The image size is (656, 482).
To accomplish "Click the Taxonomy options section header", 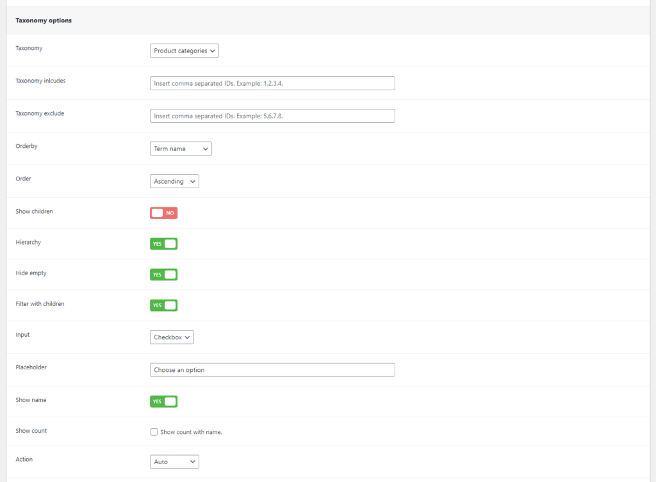I will coord(44,20).
